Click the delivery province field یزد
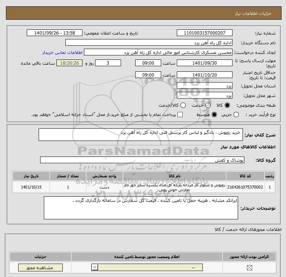The width and height of the screenshot is (286, 277). point(204,86)
